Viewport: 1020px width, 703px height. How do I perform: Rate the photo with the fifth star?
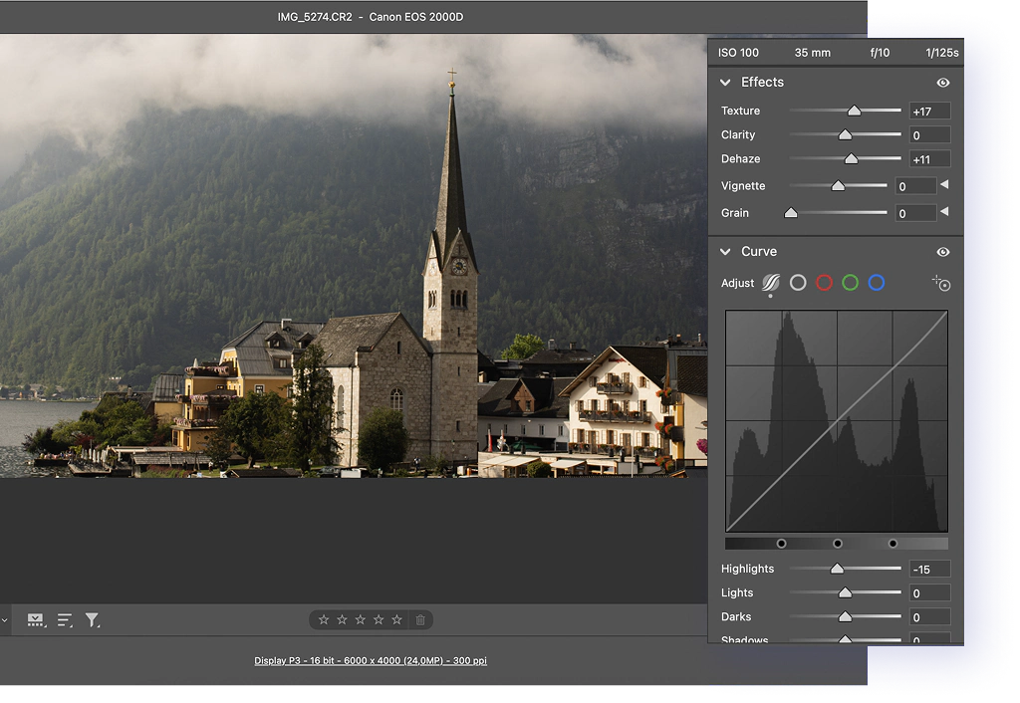pos(396,620)
